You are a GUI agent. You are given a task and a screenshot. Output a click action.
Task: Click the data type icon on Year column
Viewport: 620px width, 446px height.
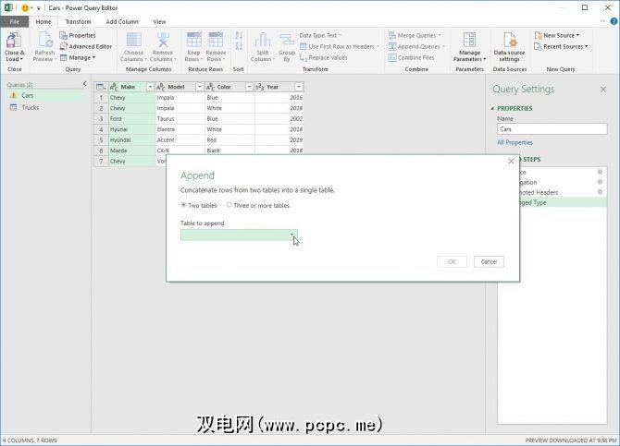tap(260, 87)
